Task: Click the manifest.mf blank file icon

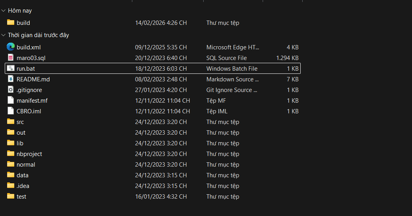Action: [11, 100]
